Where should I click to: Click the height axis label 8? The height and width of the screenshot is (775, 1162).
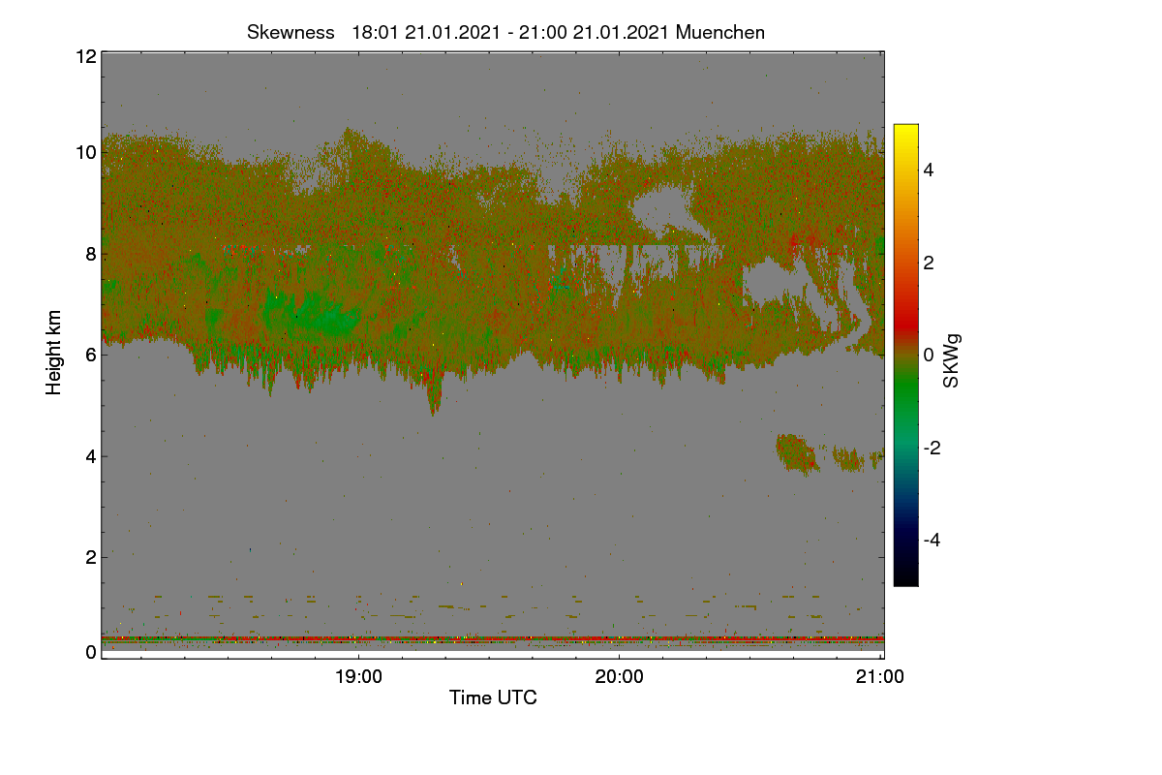click(x=90, y=254)
